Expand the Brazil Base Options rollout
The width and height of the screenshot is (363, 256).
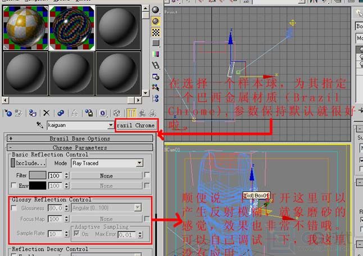80,138
